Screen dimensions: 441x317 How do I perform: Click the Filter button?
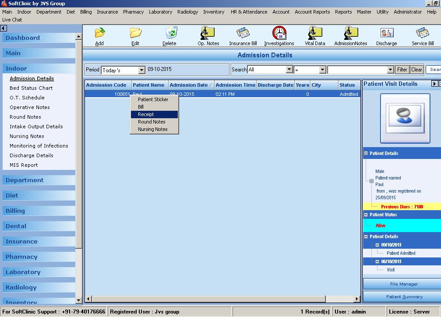(402, 70)
